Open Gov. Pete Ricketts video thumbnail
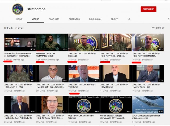The image size is (170, 126). [20, 105]
